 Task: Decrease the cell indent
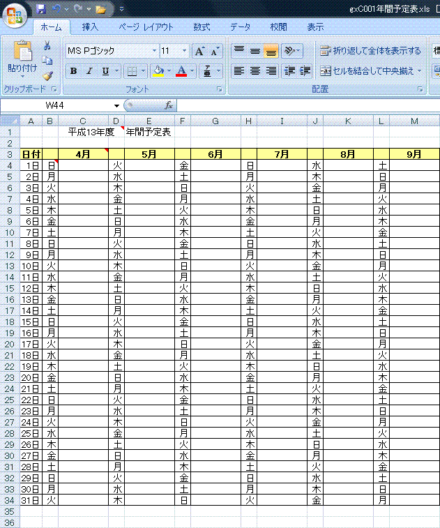click(x=289, y=70)
